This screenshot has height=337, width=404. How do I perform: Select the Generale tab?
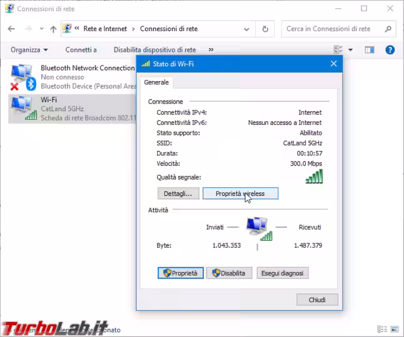pos(156,82)
